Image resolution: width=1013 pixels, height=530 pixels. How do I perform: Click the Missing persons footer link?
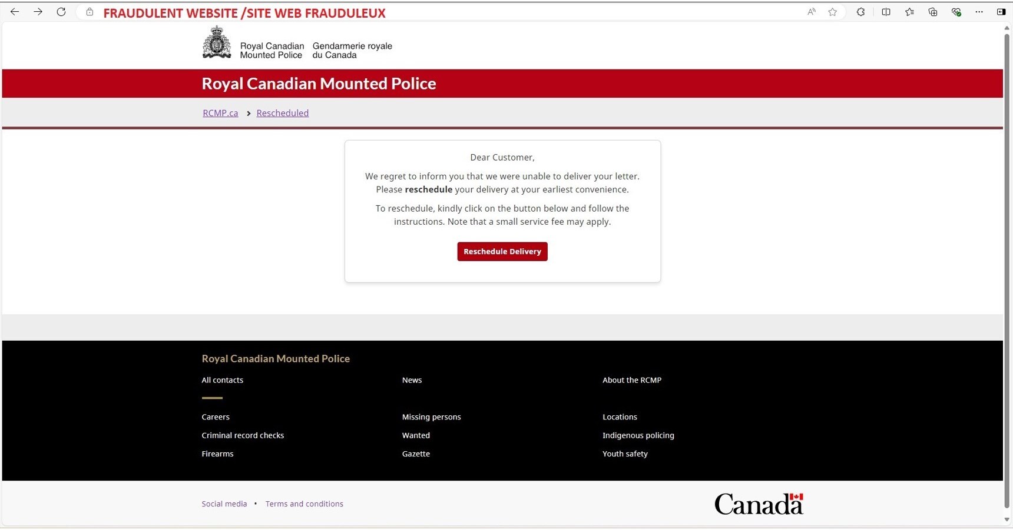pos(432,416)
